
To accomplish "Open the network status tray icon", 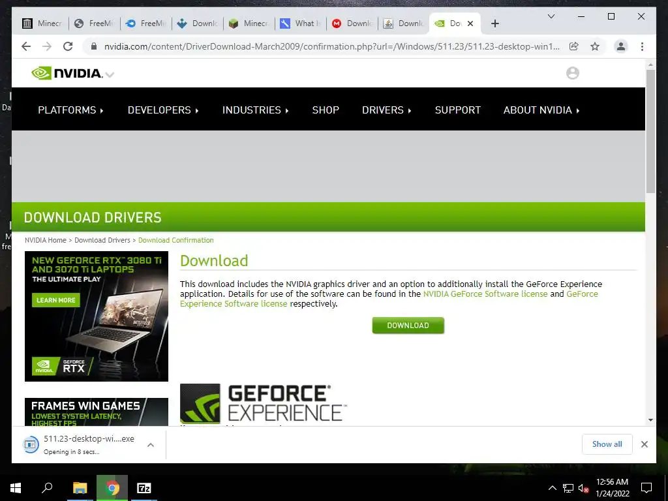I will [x=568, y=488].
